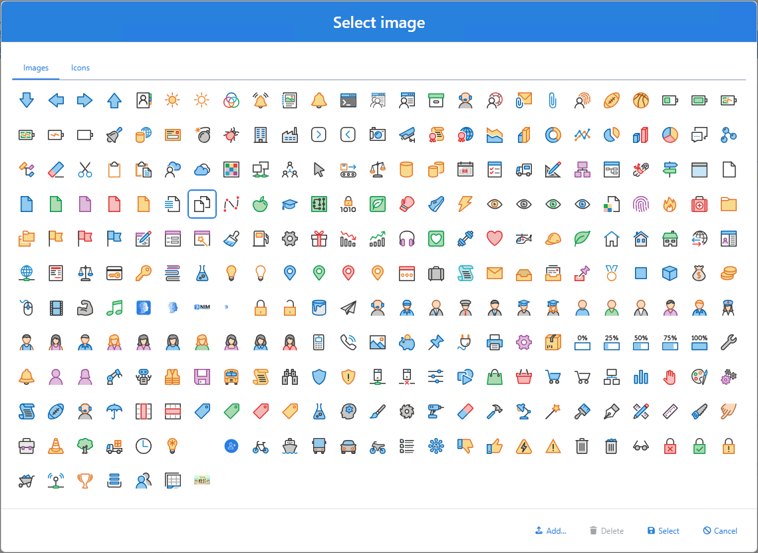This screenshot has width=758, height=553.
Task: Choose the trophy image near the bottom
Action: pos(85,480)
